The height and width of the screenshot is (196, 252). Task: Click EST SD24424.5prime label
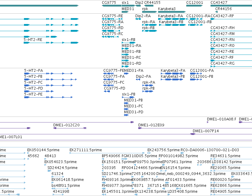point(62,168)
